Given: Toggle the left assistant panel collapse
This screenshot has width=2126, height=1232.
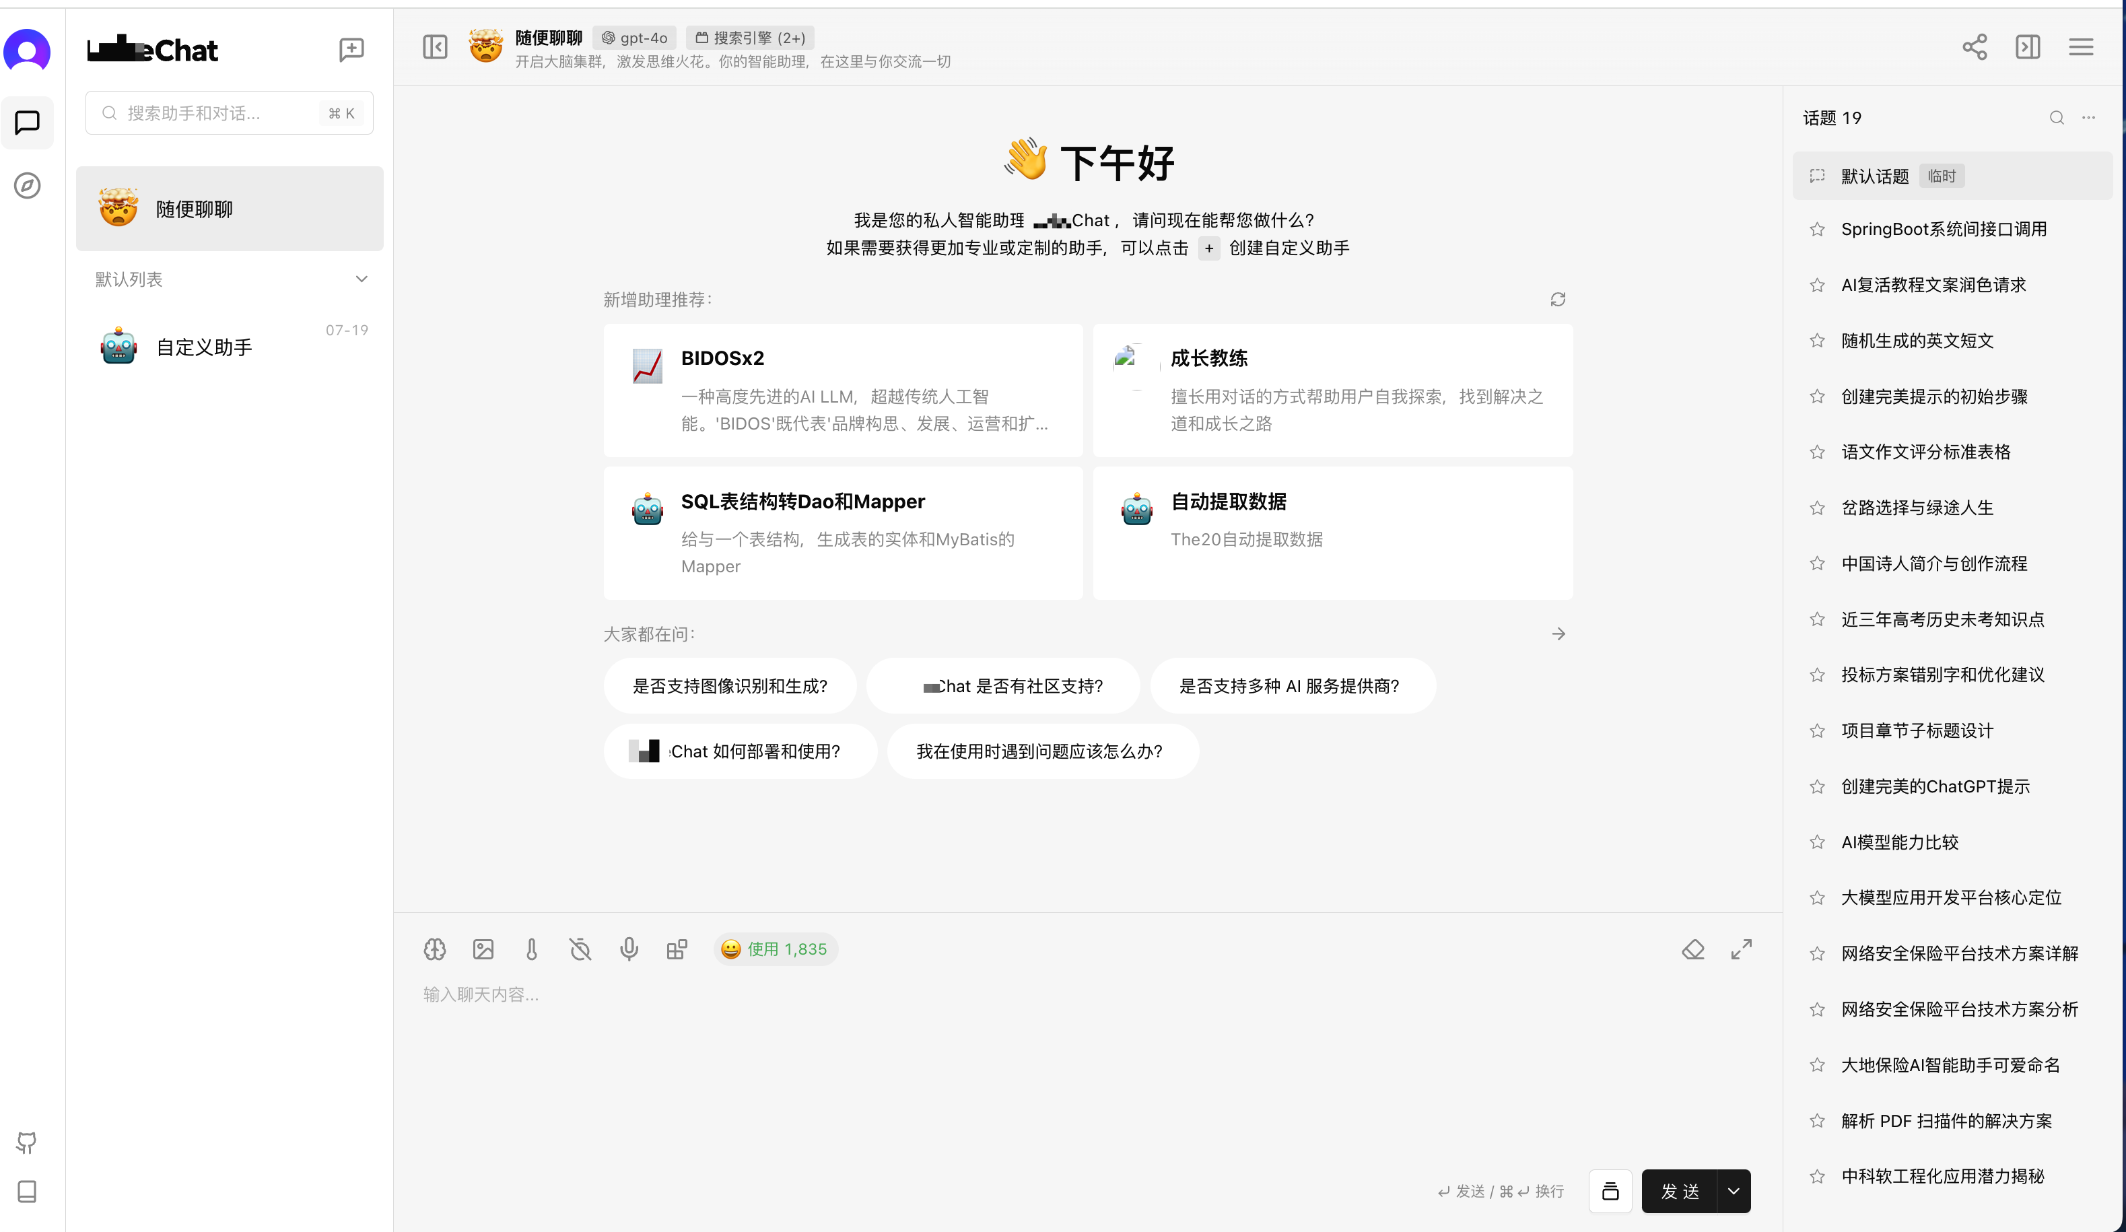Looking at the screenshot, I should [434, 46].
